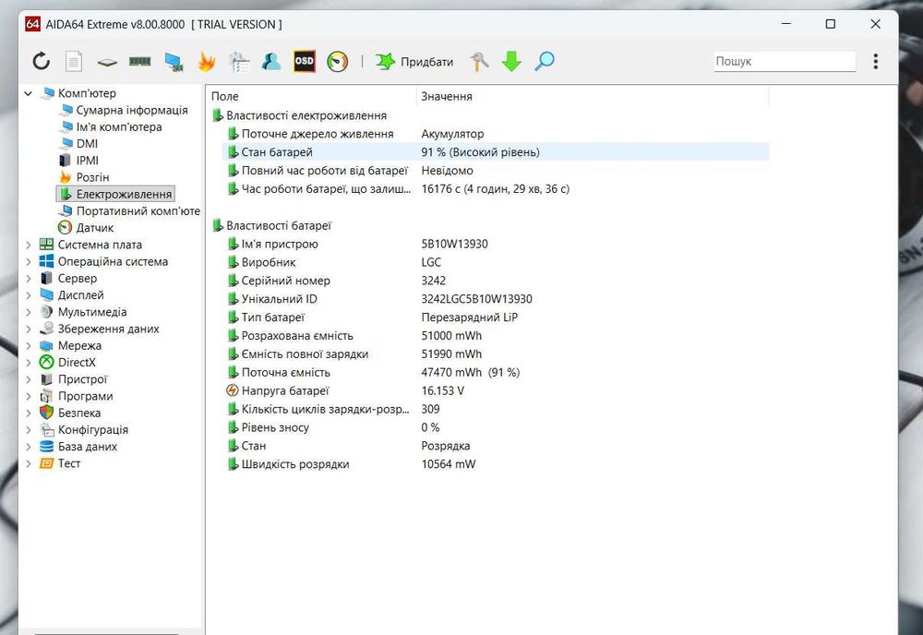
Task: Click the Придбати purchase button
Action: (415, 62)
